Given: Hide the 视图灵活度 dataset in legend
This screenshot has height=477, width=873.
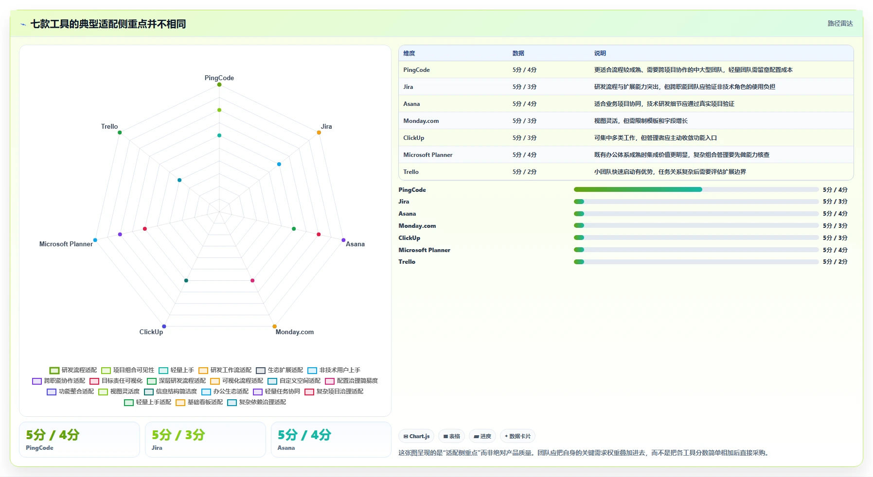Looking at the screenshot, I should [119, 392].
